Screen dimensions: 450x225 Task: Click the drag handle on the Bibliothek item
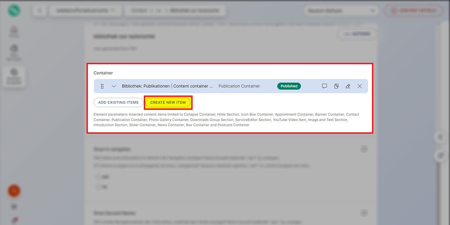102,86
